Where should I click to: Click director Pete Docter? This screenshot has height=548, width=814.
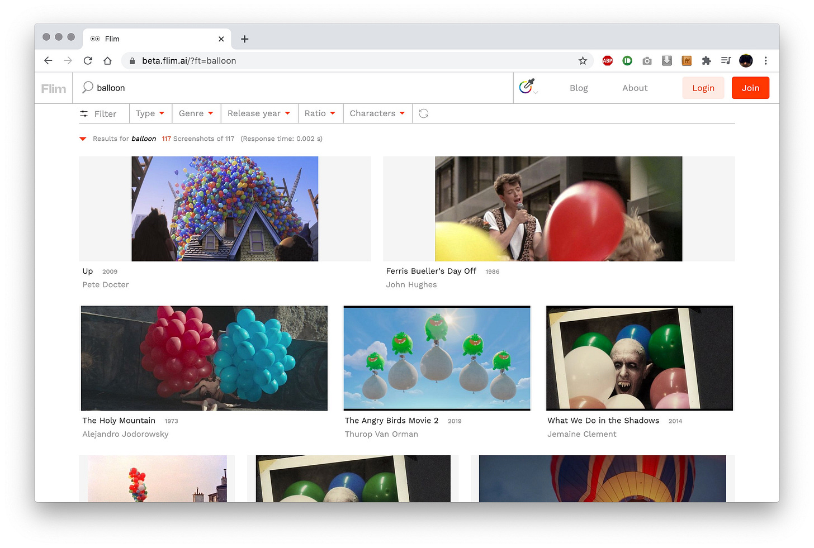(106, 285)
